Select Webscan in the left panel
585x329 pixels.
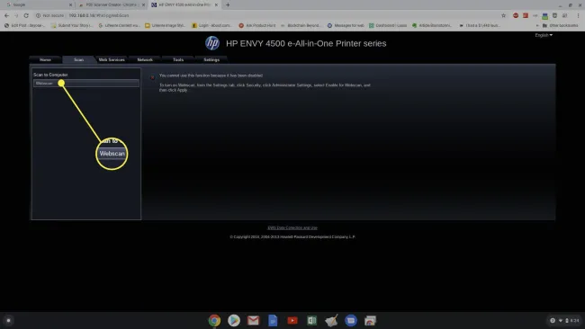tap(86, 83)
